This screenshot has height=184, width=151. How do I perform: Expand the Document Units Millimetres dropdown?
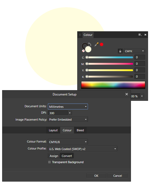[x=68, y=106]
